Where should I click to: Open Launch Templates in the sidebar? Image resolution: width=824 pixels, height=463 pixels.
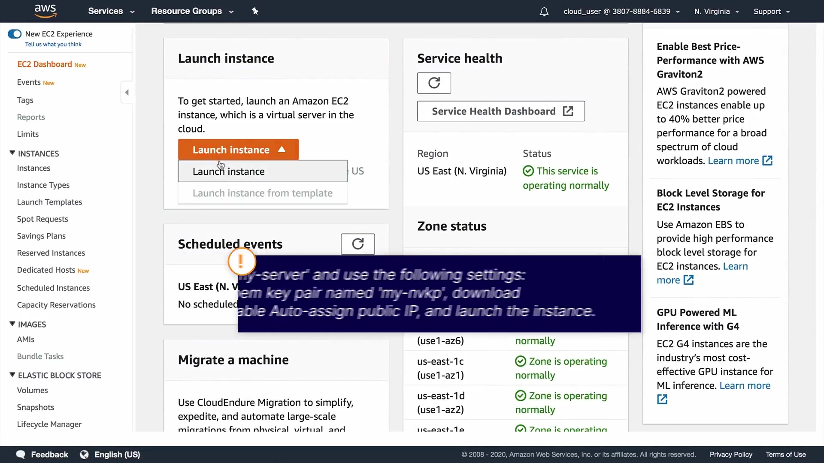49,202
